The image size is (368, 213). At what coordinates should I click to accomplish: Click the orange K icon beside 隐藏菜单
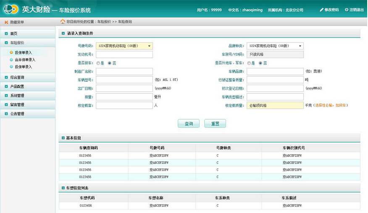[6, 22]
